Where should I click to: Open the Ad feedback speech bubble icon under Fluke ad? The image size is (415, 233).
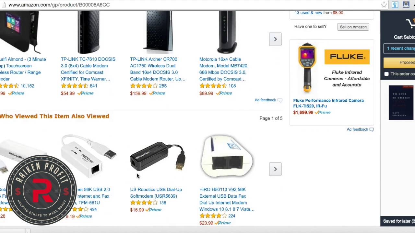pyautogui.click(x=372, y=129)
